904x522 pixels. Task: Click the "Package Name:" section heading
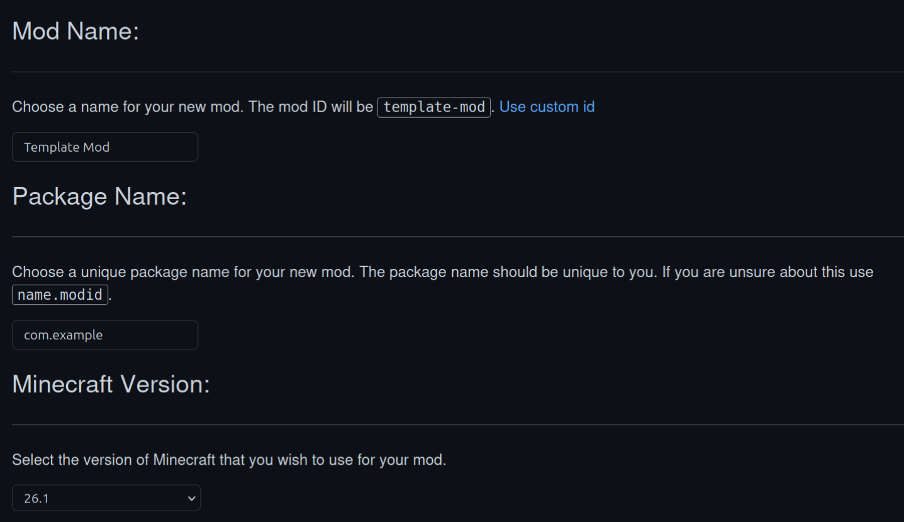coord(99,196)
